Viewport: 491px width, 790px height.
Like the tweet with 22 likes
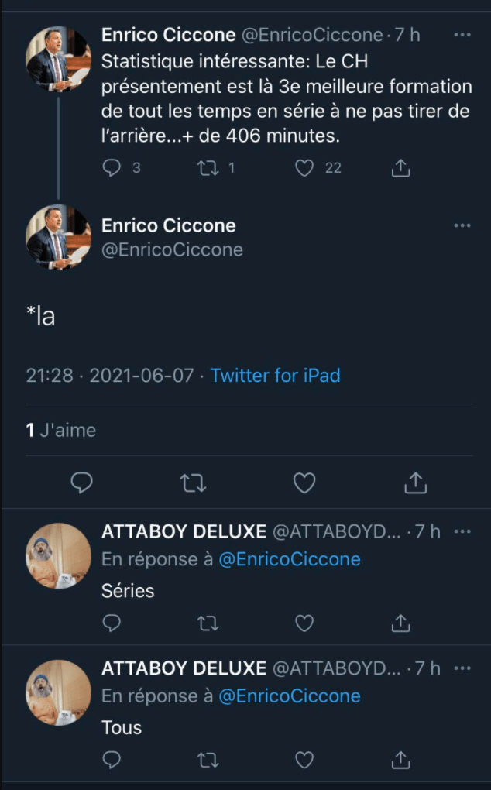(305, 167)
